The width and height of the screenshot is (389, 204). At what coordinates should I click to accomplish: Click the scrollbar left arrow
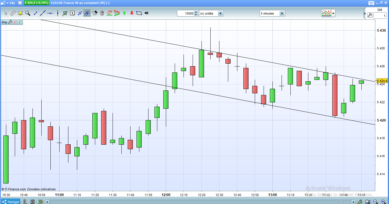pos(48,202)
